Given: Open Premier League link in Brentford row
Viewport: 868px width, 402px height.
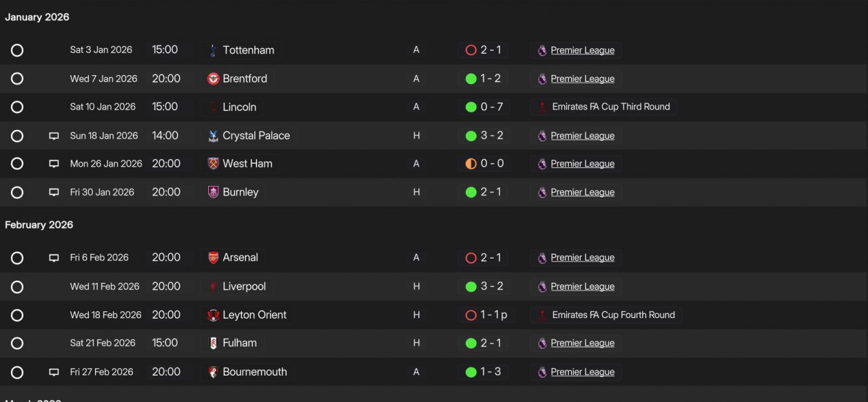Looking at the screenshot, I should coord(583,79).
